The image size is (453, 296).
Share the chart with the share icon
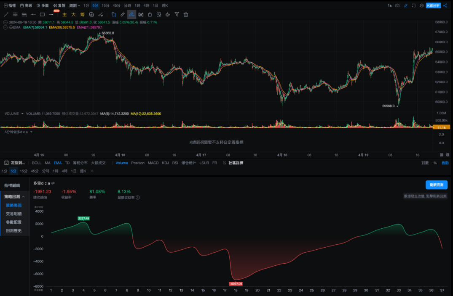tap(445, 5)
